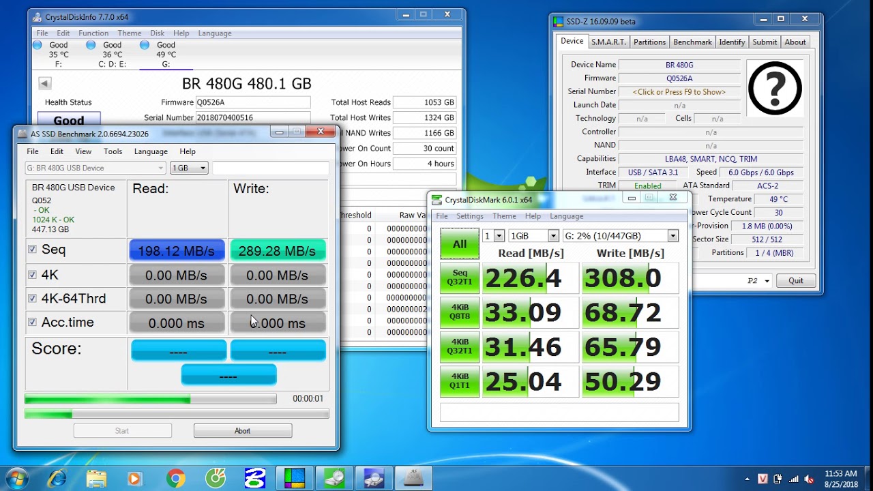Launch Internet Explorer from the taskbar
This screenshot has height=491, width=873.
[57, 479]
